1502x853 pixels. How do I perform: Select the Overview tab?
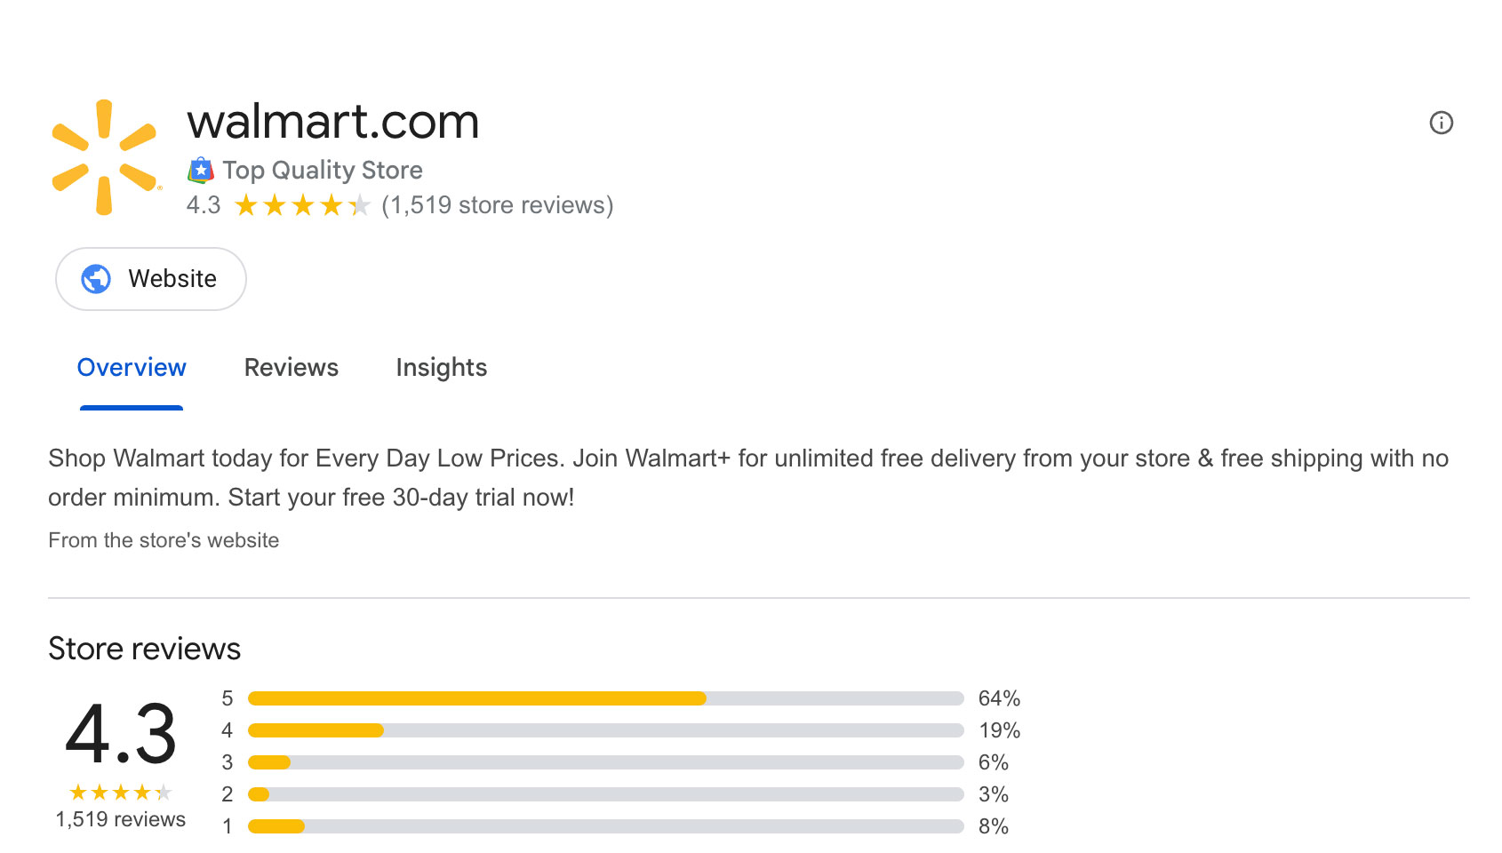pos(131,367)
